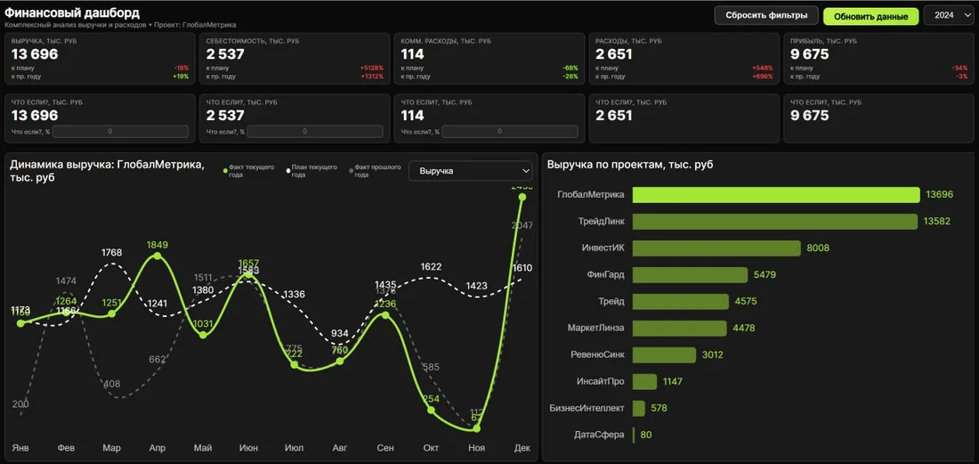Click the Финансовый дашборд title
The height and width of the screenshot is (464, 979).
(72, 12)
